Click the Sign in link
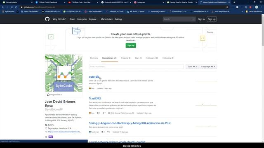This screenshot has width=264, height=148. [201, 19]
